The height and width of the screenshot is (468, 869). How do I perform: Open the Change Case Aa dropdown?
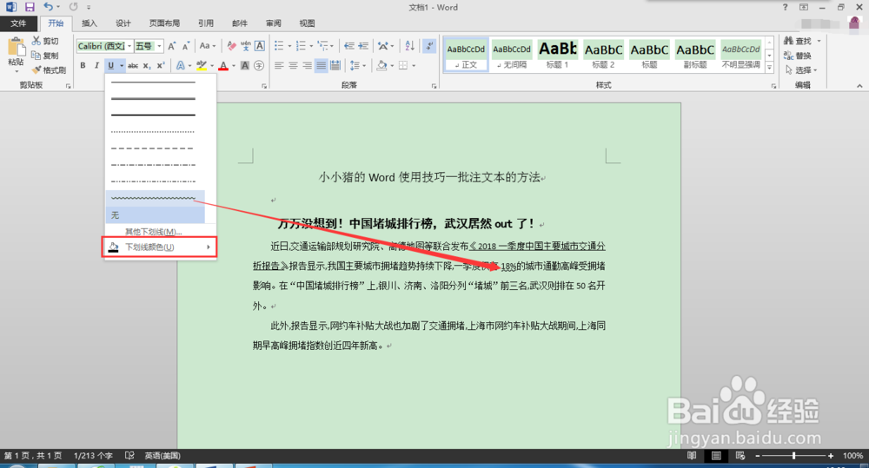click(x=208, y=46)
